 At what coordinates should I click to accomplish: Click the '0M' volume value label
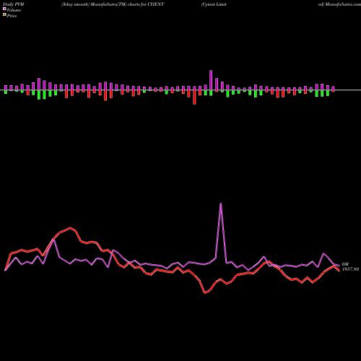(345, 264)
